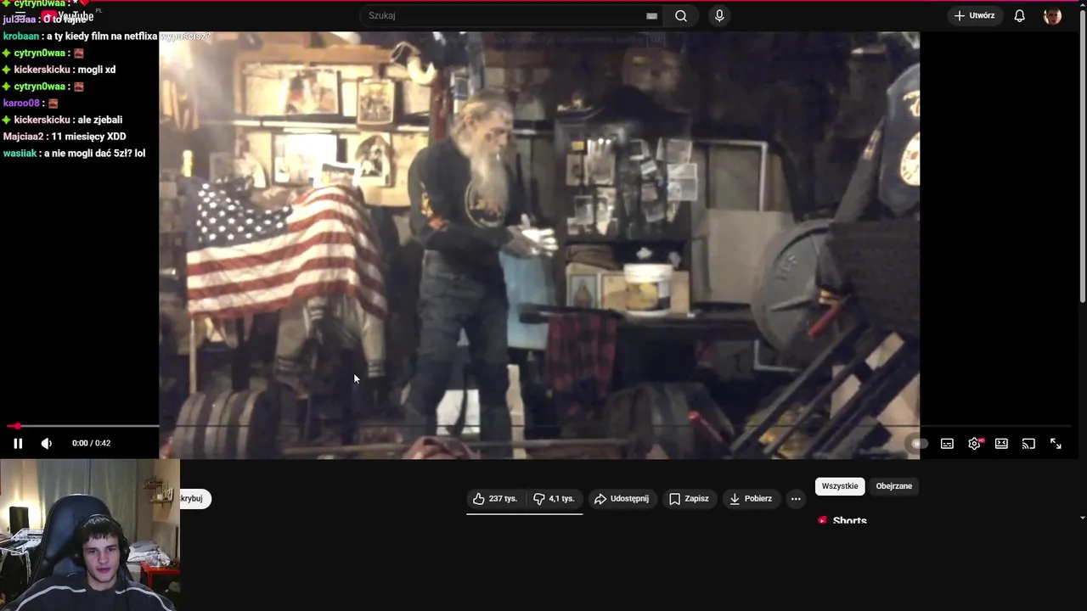Pause the video playback
Viewport: 1087px width, 611px height.
18,443
